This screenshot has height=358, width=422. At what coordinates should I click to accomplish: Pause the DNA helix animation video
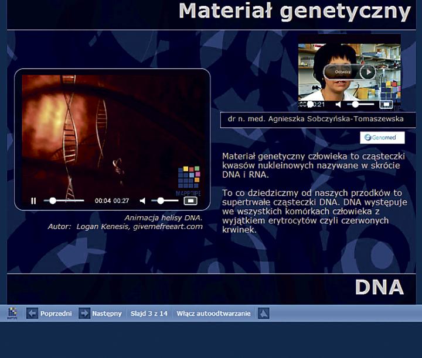[33, 201]
